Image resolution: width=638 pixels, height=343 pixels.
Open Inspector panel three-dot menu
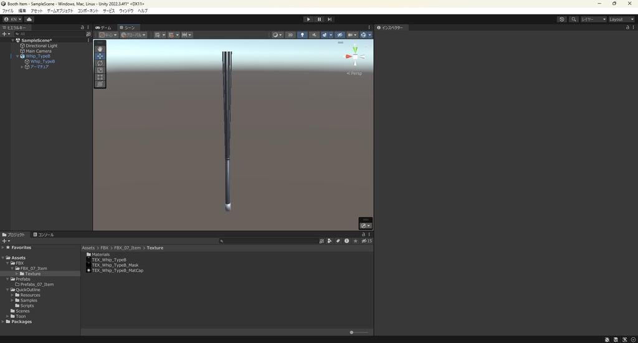pyautogui.click(x=633, y=27)
